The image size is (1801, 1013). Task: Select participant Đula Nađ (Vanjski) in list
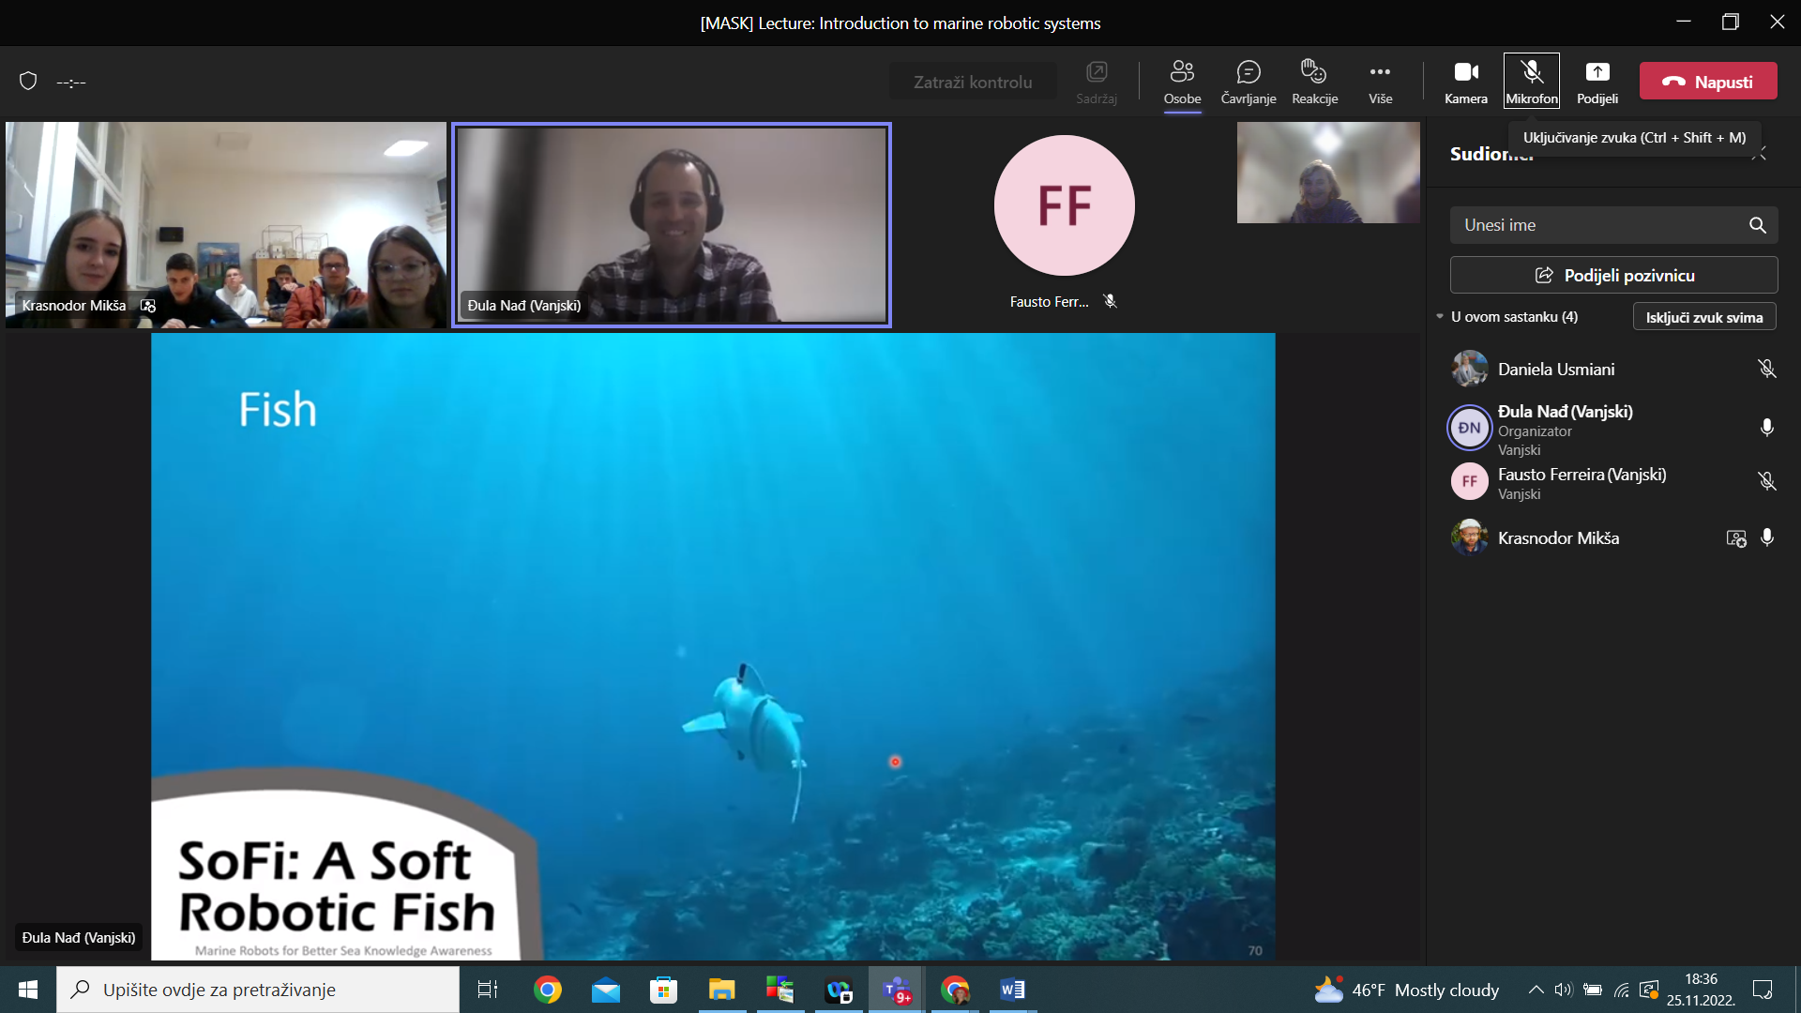pos(1613,429)
